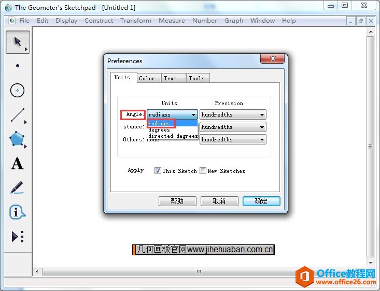
Task: Select the Polygon tool
Action: 17,139
